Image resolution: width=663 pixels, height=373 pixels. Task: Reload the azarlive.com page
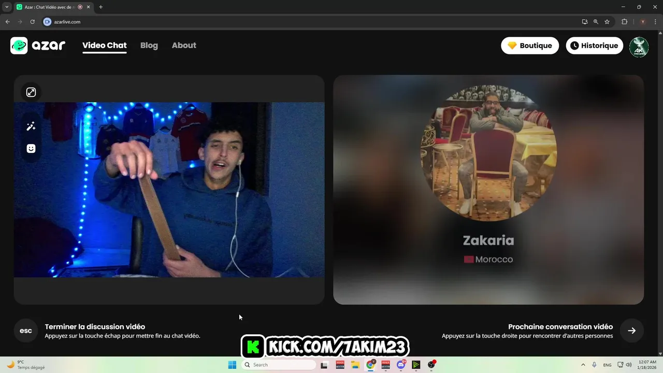(32, 22)
